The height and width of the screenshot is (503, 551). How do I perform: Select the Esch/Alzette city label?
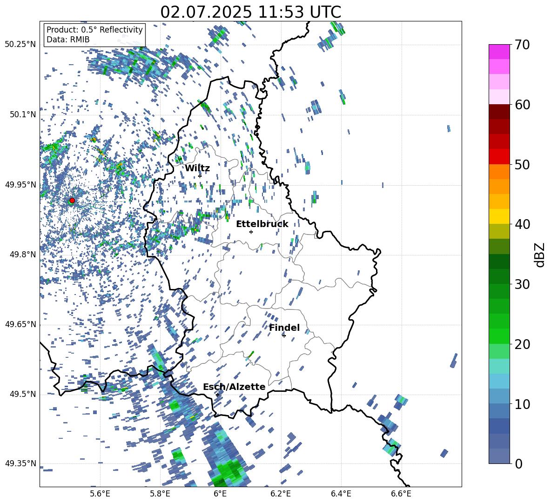click(234, 387)
